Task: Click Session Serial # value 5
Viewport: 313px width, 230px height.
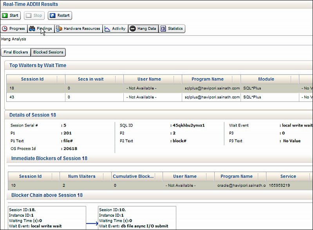Action: [65, 125]
